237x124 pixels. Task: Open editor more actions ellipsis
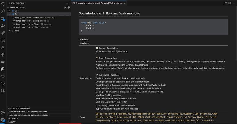tap(233, 3)
